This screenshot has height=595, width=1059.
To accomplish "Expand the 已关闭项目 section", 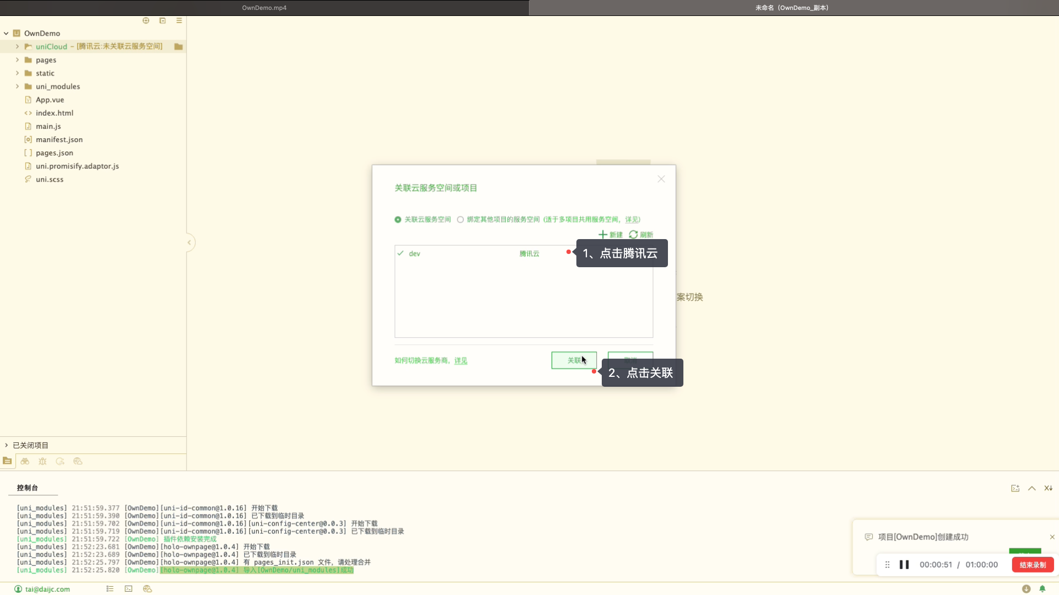I will (x=7, y=445).
